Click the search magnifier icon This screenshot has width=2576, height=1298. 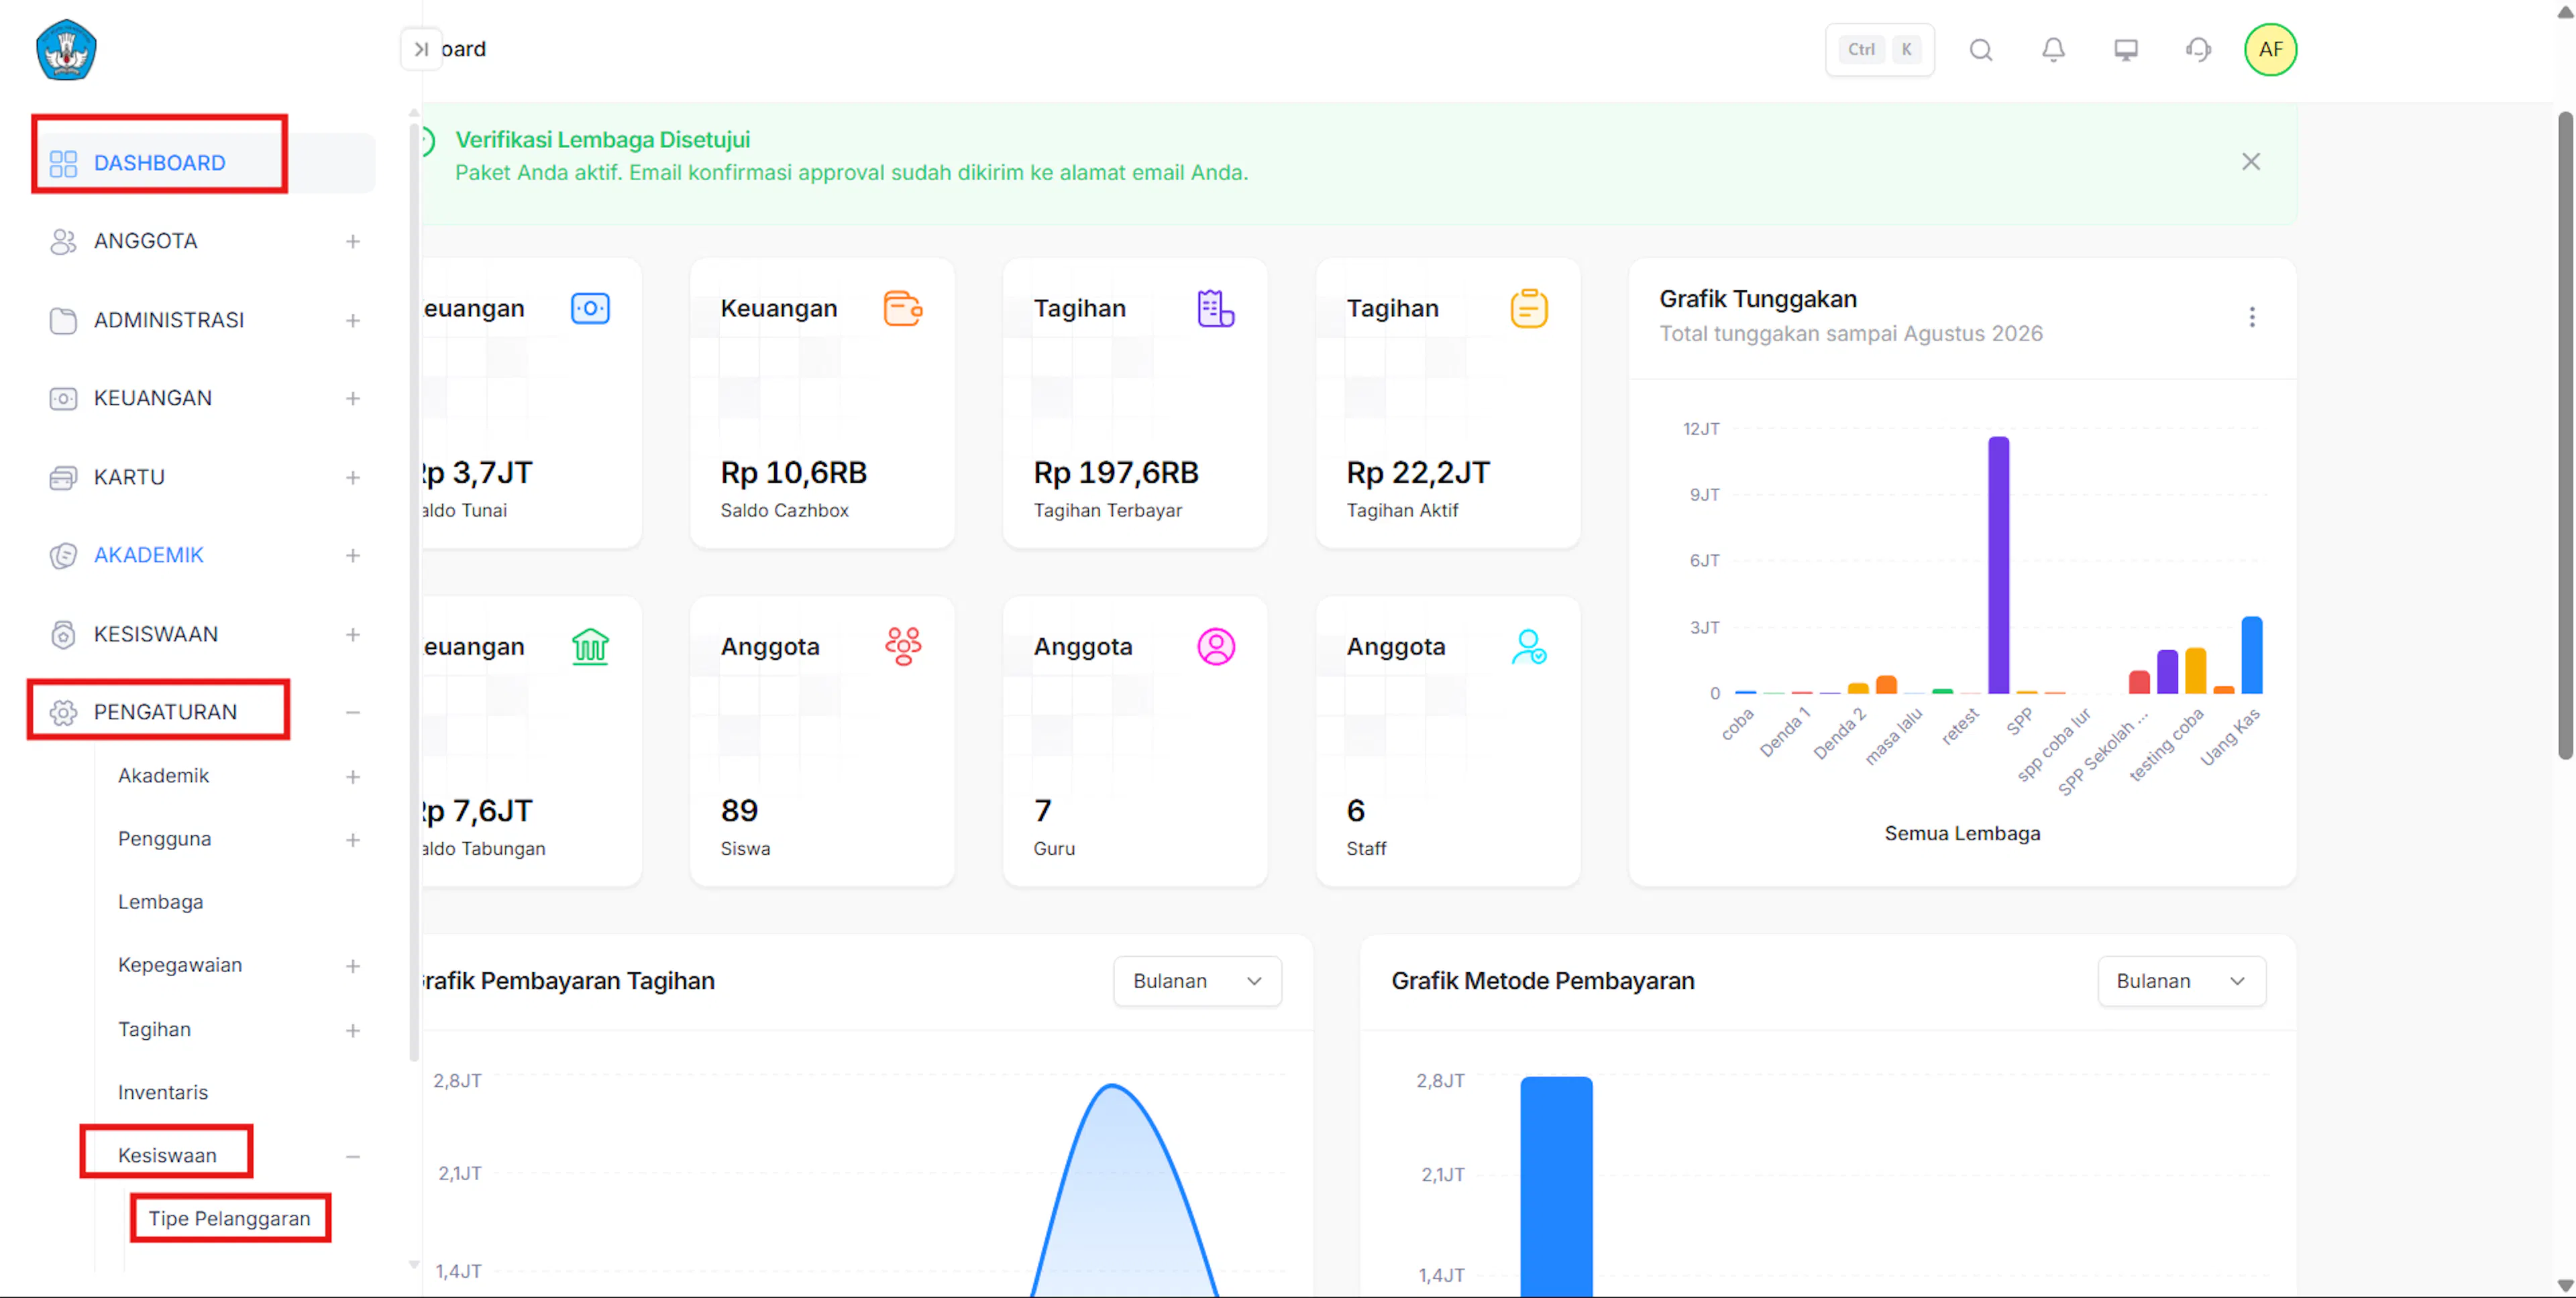[x=1980, y=50]
